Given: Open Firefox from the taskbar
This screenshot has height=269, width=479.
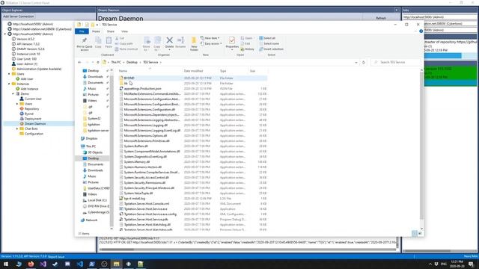Looking at the screenshot, I should click(x=31, y=264).
